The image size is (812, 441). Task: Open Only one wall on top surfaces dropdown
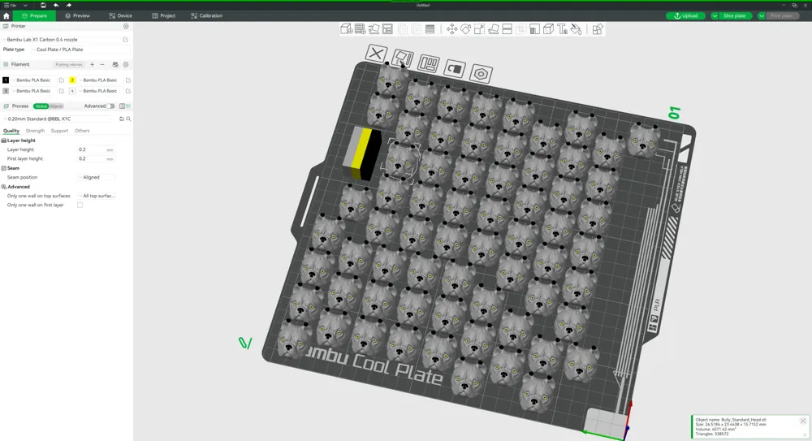[x=97, y=196]
